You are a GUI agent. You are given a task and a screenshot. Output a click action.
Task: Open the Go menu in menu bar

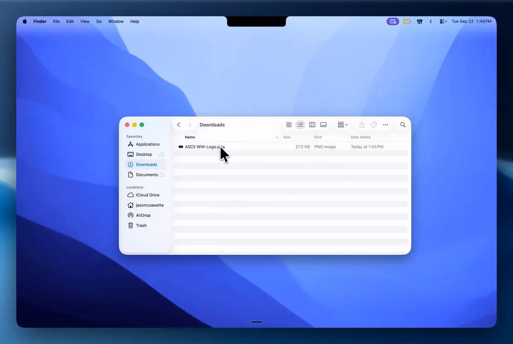99,21
